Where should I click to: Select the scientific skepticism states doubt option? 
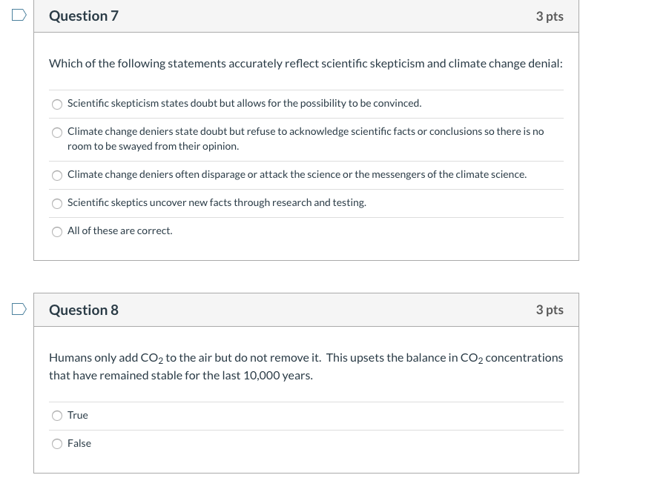point(57,104)
